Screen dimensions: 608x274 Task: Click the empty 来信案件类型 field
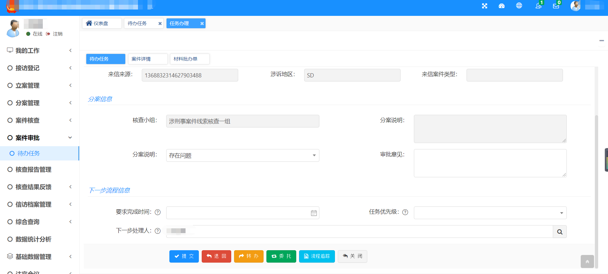pos(514,75)
